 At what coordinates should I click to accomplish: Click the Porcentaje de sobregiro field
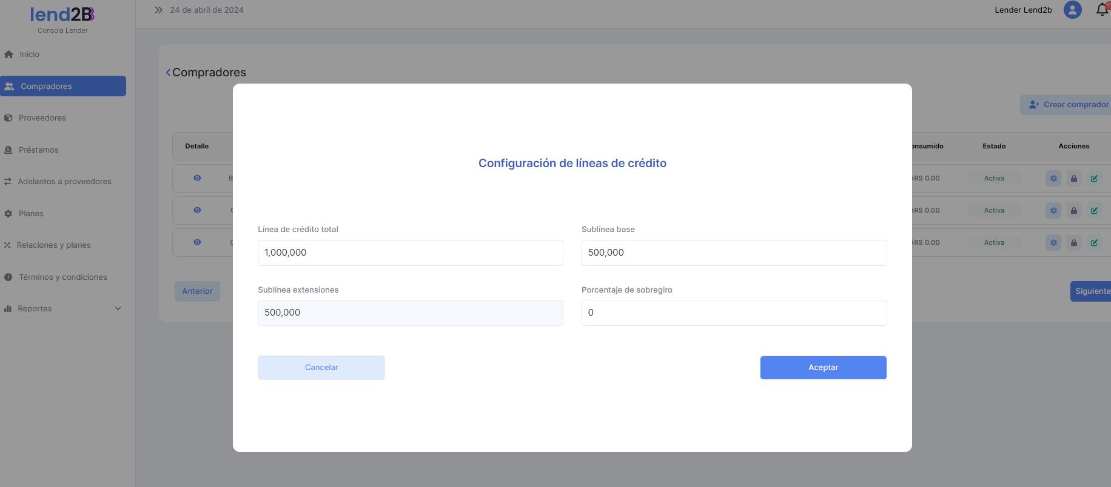tap(734, 313)
